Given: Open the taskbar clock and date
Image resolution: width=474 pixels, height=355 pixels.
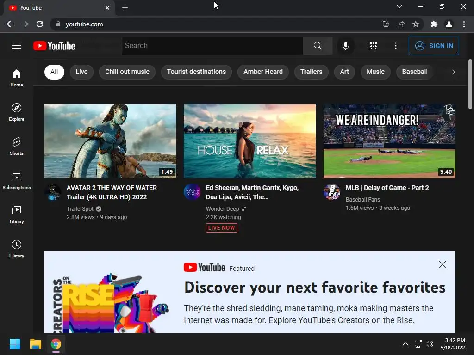Looking at the screenshot, I should tap(453, 344).
